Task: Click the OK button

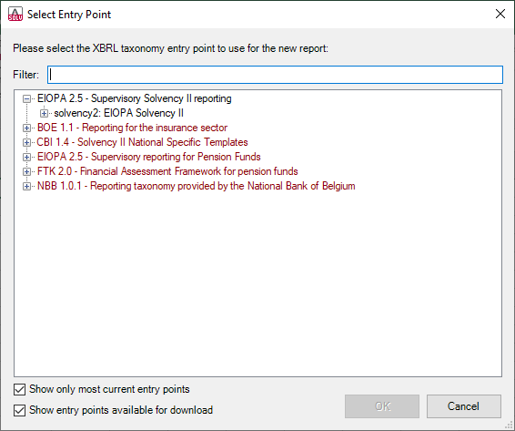Action: 382,406
